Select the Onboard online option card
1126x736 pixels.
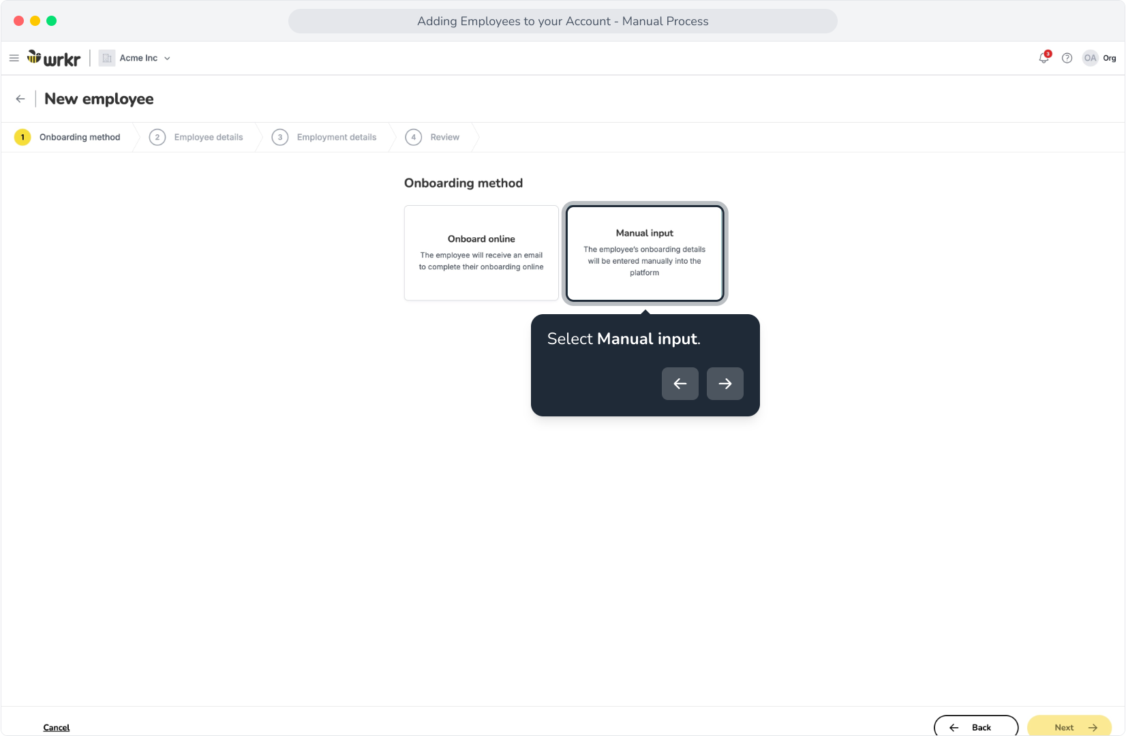pyautogui.click(x=481, y=253)
